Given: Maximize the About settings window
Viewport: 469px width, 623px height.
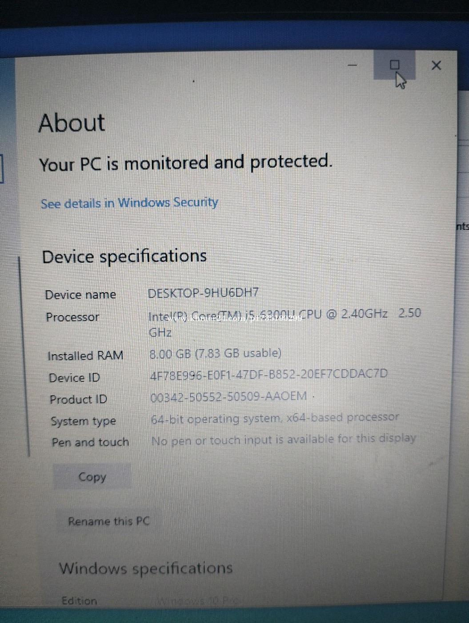Looking at the screenshot, I should coord(394,65).
